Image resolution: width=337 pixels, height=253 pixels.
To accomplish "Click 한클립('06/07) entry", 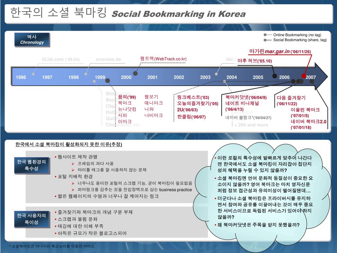I will (x=192, y=117).
